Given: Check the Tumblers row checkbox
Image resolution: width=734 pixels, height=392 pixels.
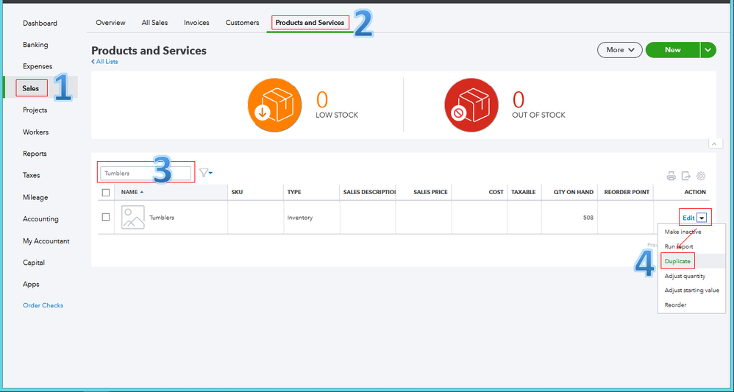Looking at the screenshot, I should tap(106, 217).
